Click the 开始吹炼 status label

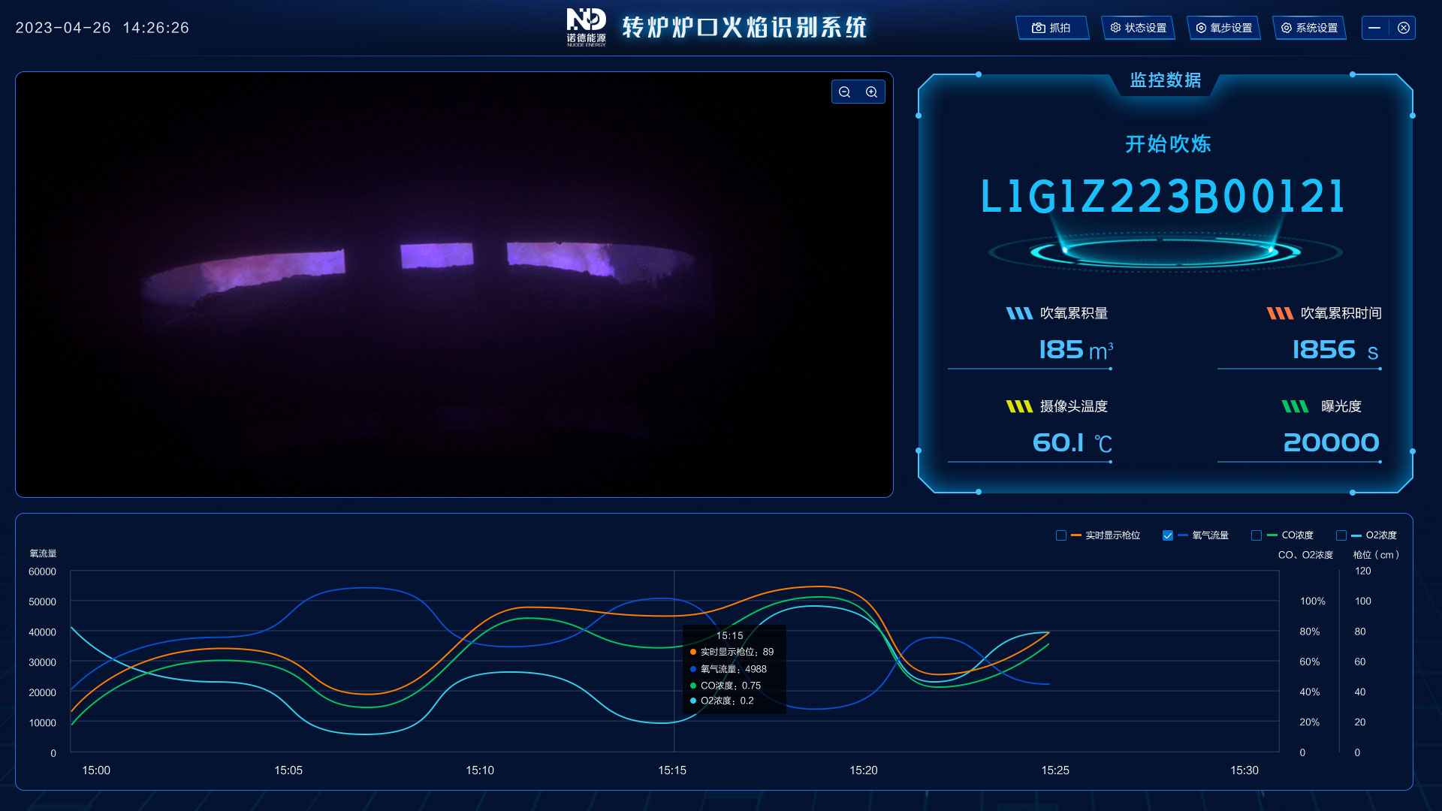tap(1168, 144)
